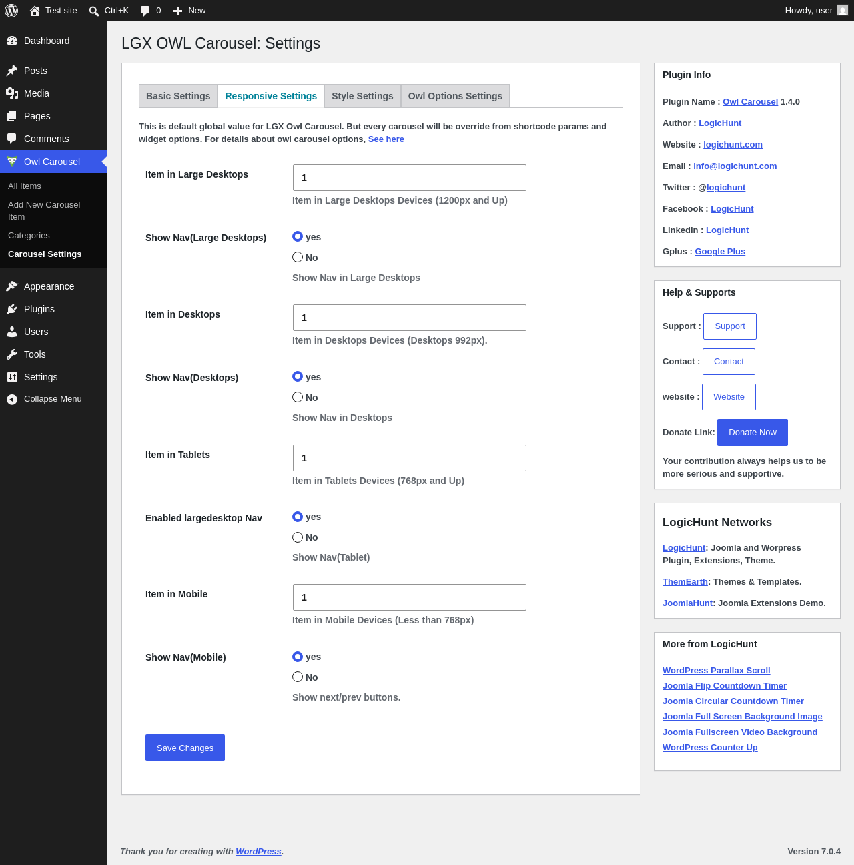Open the See here link

click(386, 139)
